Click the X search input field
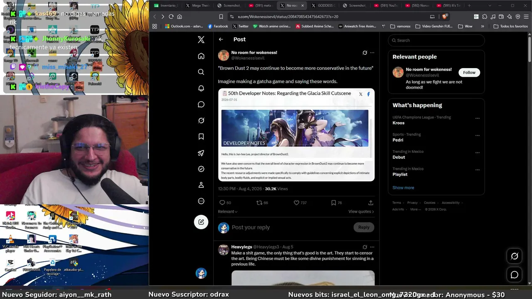This screenshot has height=299, width=532. (436, 40)
